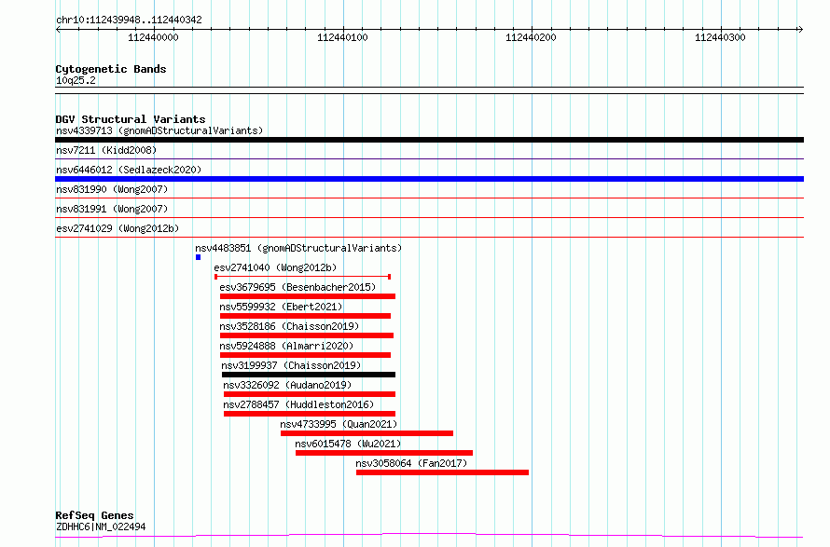Open the nsv5599932 (Ebert2021) label
This screenshot has width=830, height=547.
[281, 307]
